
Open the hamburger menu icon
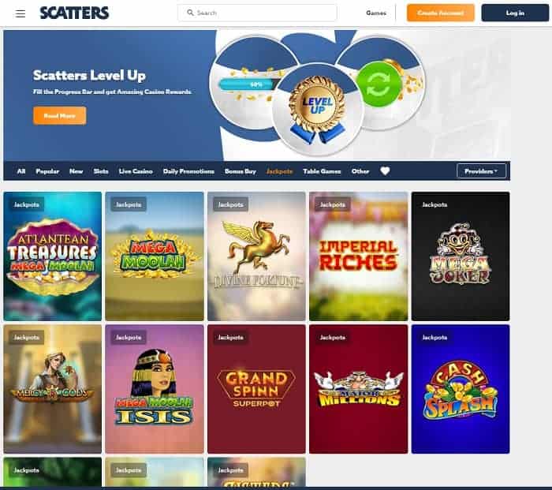click(x=21, y=13)
